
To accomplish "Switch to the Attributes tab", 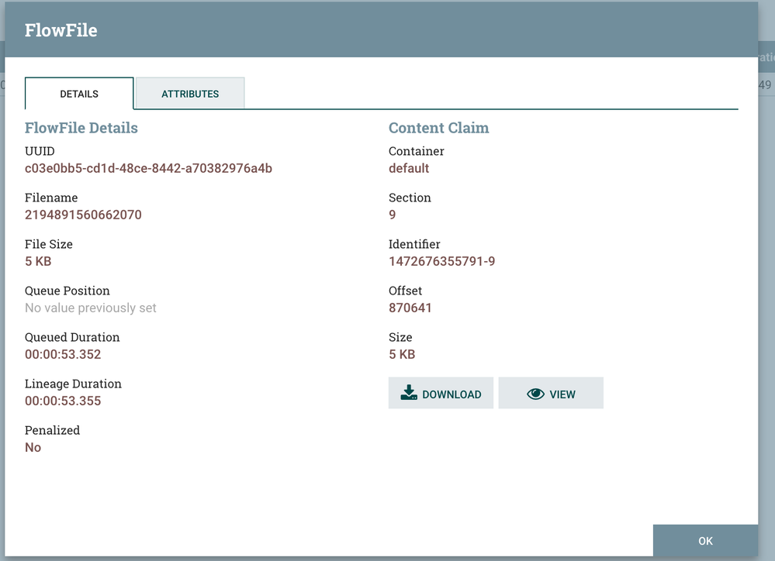I will click(x=190, y=93).
